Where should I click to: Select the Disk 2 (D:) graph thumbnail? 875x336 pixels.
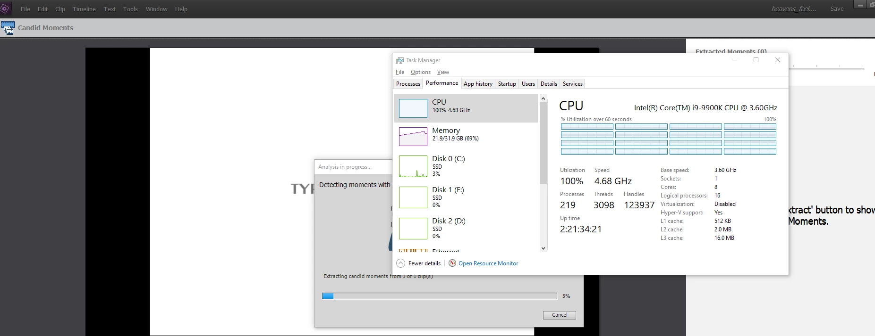[413, 229]
